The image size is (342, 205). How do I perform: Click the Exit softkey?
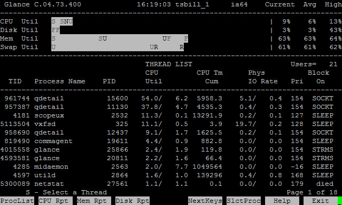[321, 201]
